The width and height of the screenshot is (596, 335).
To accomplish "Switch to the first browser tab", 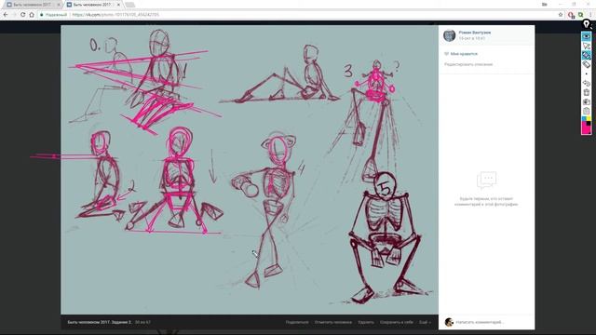I will pyautogui.click(x=33, y=5).
